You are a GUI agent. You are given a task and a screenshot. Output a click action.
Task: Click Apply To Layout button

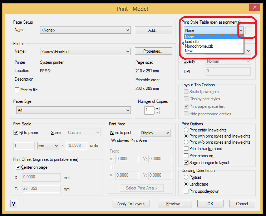131,203
